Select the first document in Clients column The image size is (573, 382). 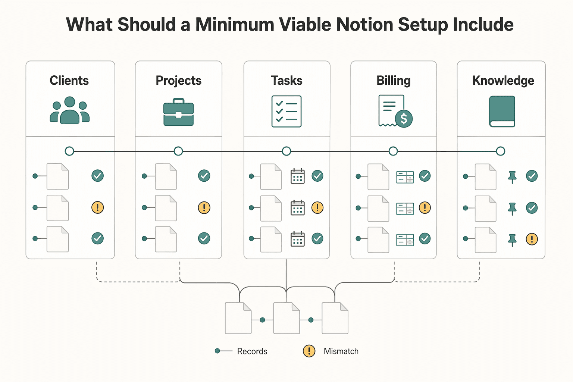click(57, 176)
